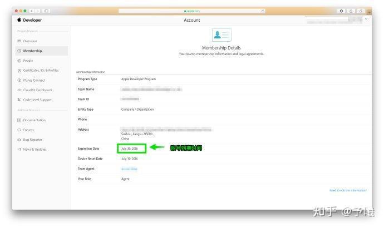Select the Membership menu item
Viewport: 384px width, 227px height.
pyautogui.click(x=42, y=51)
